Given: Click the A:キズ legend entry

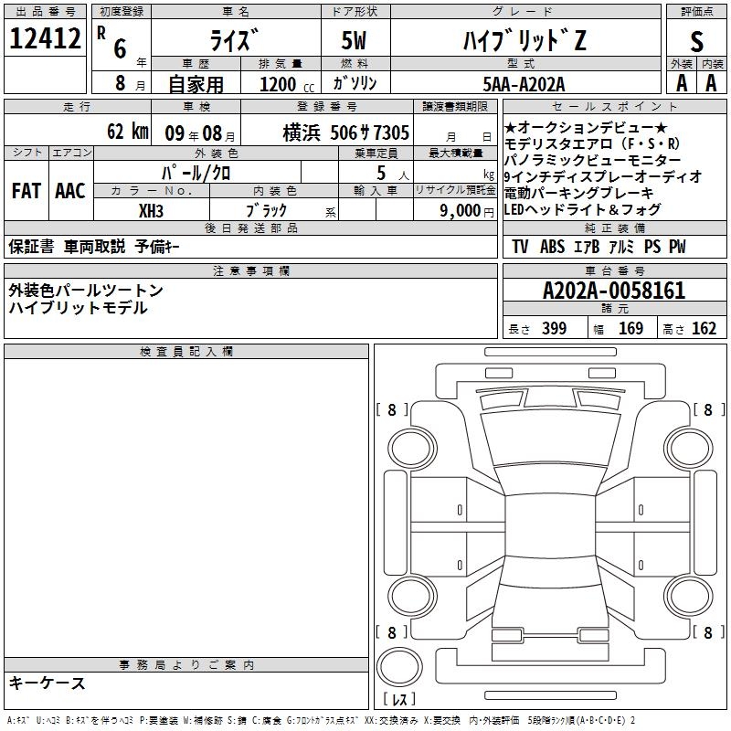Looking at the screenshot, I should pos(18,720).
